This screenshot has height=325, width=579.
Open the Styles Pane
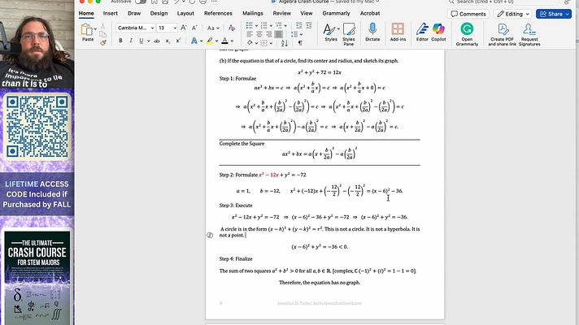[x=349, y=34]
